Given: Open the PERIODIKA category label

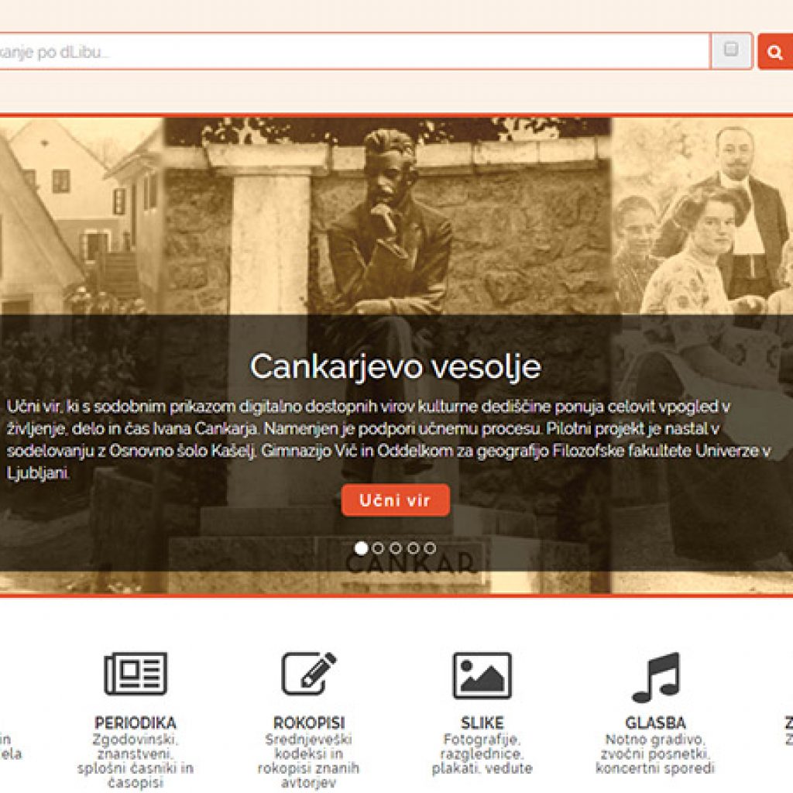Looking at the screenshot, I should click(x=136, y=723).
